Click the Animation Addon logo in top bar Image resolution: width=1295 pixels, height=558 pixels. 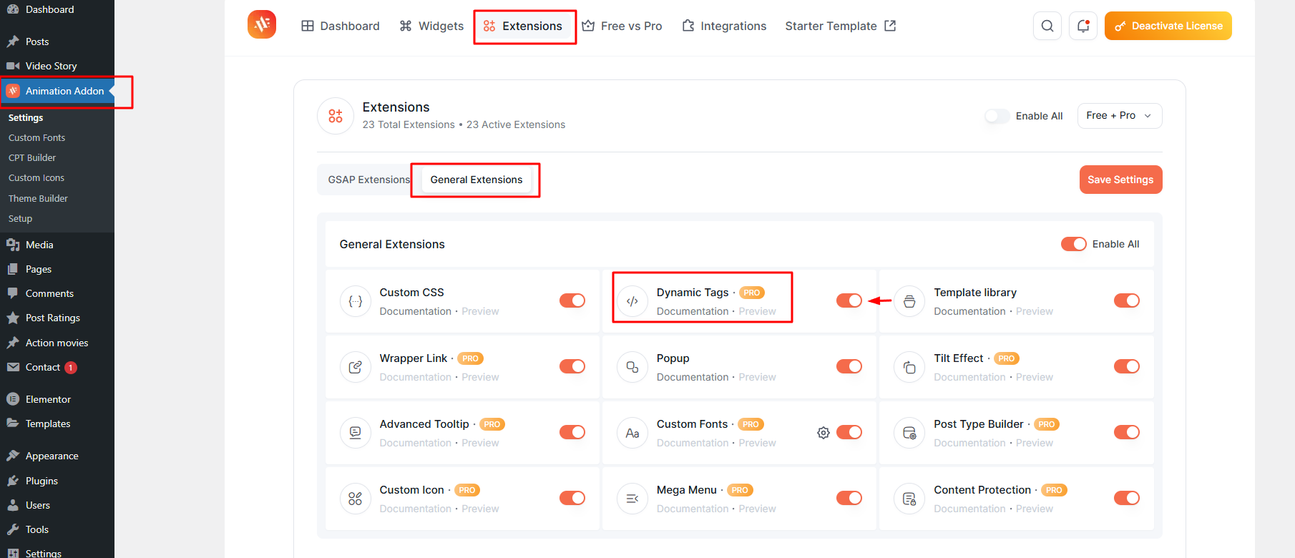click(x=262, y=25)
